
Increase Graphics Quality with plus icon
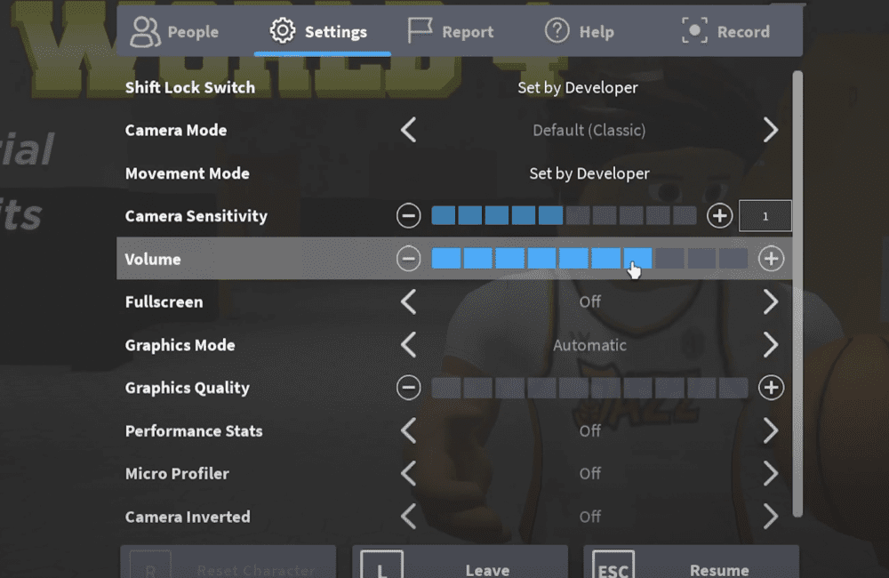(771, 388)
